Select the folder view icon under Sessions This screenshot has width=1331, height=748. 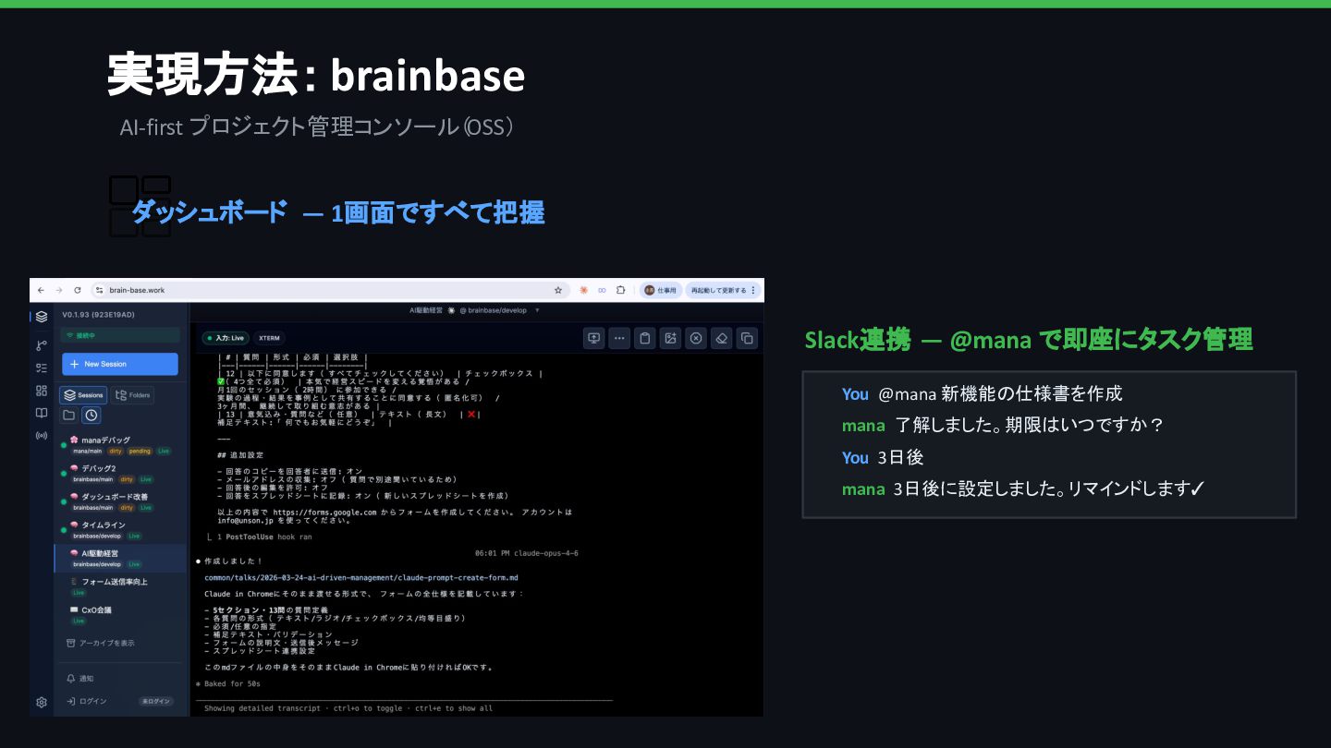point(69,416)
